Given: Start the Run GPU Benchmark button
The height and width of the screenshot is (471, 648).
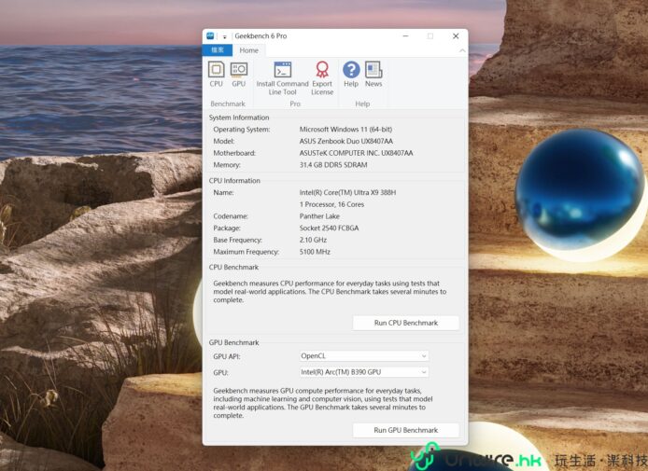Looking at the screenshot, I should click(406, 430).
